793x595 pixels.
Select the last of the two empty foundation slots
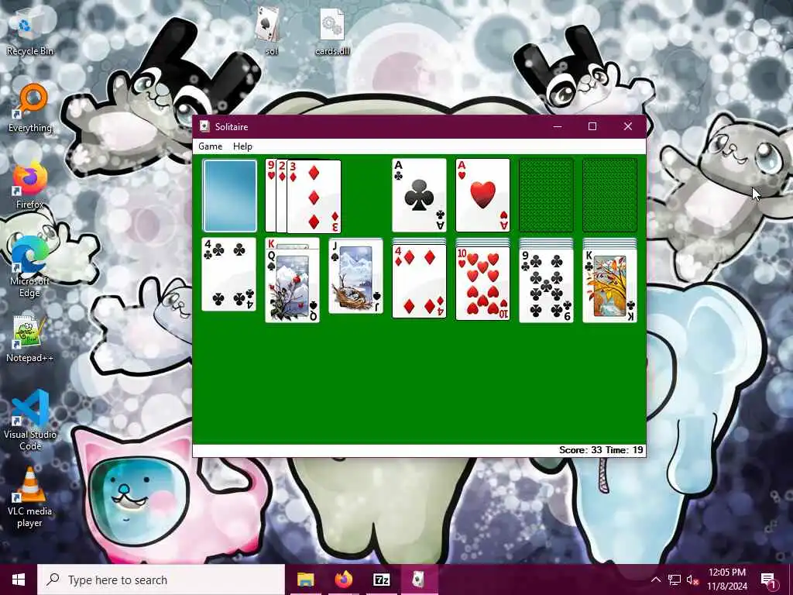(610, 195)
